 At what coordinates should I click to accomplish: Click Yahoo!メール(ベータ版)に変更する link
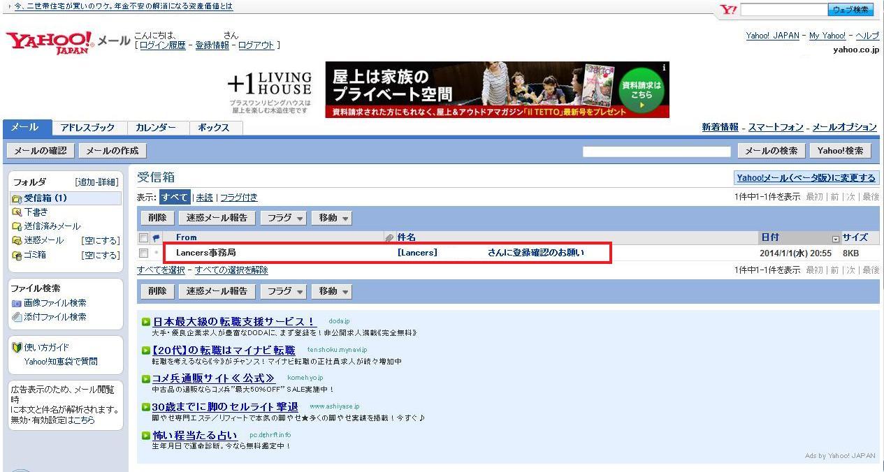coord(807,178)
